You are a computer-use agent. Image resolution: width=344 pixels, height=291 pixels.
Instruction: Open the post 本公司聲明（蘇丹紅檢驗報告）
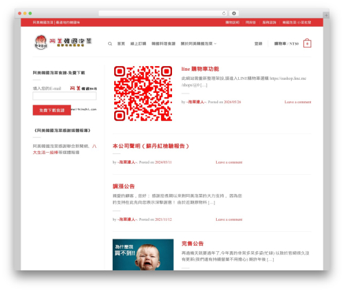tap(151, 146)
